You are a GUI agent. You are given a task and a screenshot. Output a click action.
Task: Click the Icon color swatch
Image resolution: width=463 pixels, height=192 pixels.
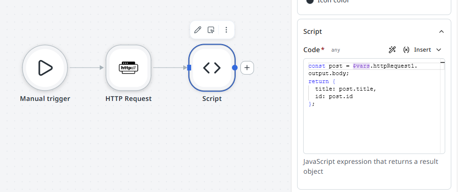[x=310, y=1]
